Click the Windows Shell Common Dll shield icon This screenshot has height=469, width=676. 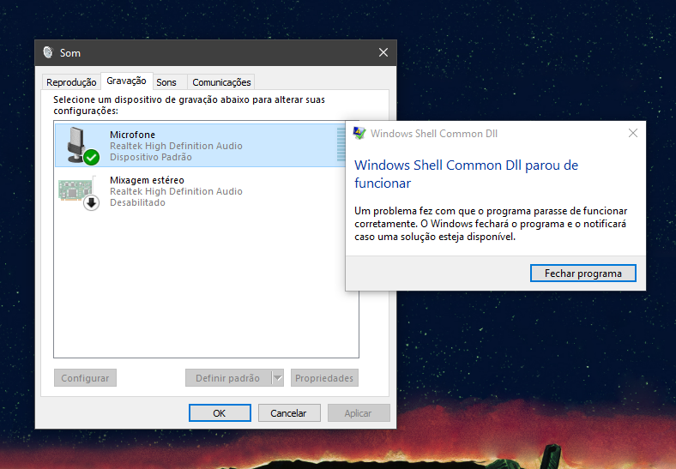click(x=359, y=133)
